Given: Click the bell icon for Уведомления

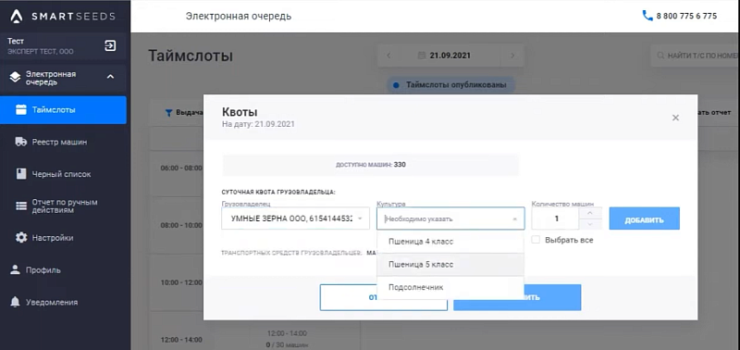Looking at the screenshot, I should [x=15, y=302].
